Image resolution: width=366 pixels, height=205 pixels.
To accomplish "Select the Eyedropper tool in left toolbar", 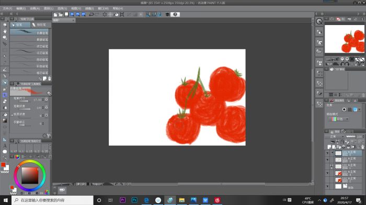I will (5, 63).
